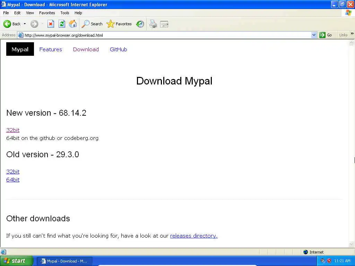The height and width of the screenshot is (266, 355).
Task: Click the Mypal logo button
Action: [20, 49]
